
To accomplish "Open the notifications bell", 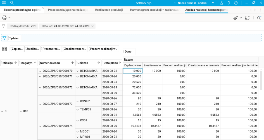I will [x=229, y=3].
